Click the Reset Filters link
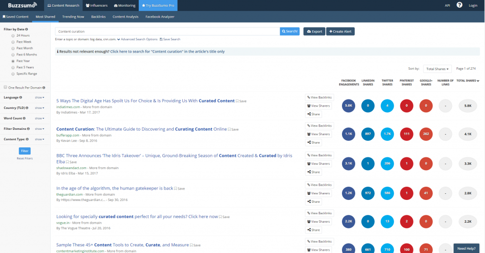This screenshot has width=485, height=253. pyautogui.click(x=25, y=158)
